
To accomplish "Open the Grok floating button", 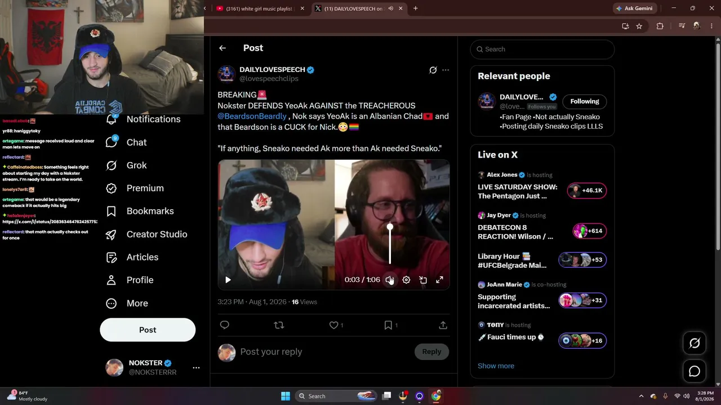I will 695,343.
